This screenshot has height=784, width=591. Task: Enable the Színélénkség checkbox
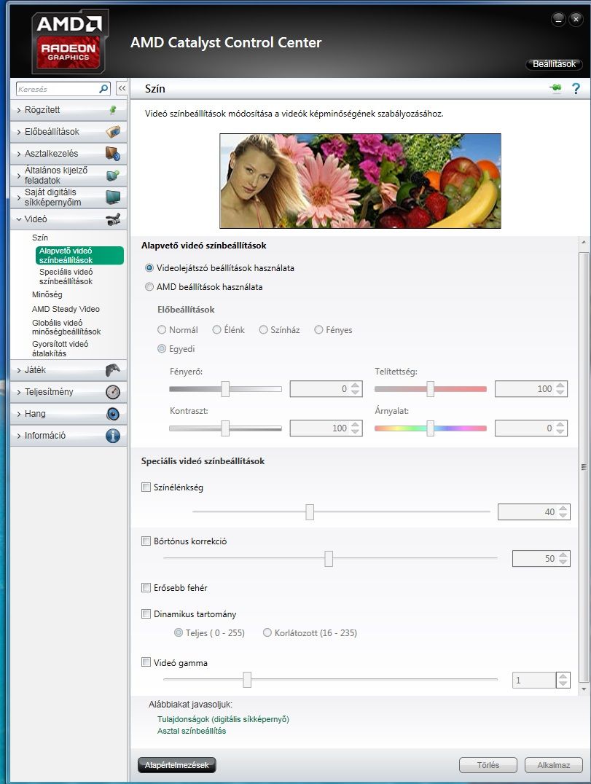(x=146, y=487)
